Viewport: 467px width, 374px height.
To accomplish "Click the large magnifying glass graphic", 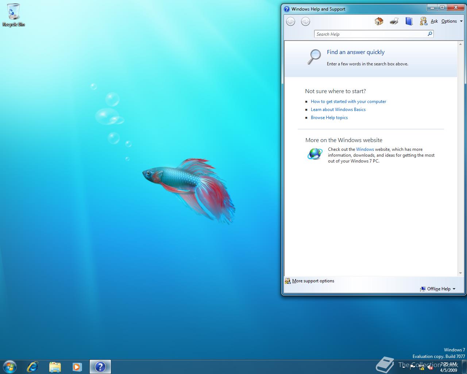I will (x=314, y=57).
